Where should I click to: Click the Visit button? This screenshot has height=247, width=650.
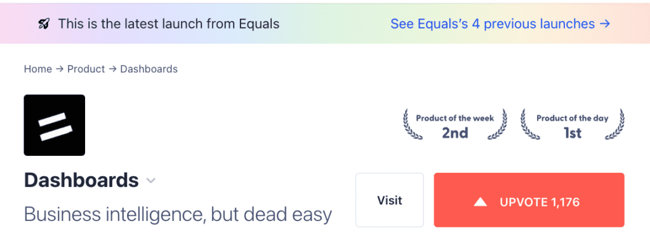(390, 200)
